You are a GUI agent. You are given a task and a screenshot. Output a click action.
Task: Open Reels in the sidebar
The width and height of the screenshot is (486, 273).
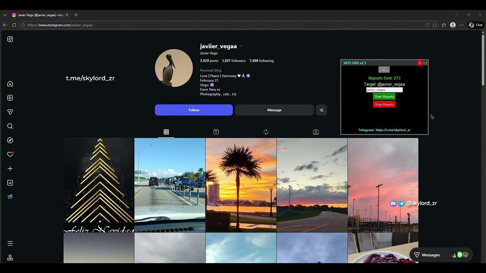point(10,98)
